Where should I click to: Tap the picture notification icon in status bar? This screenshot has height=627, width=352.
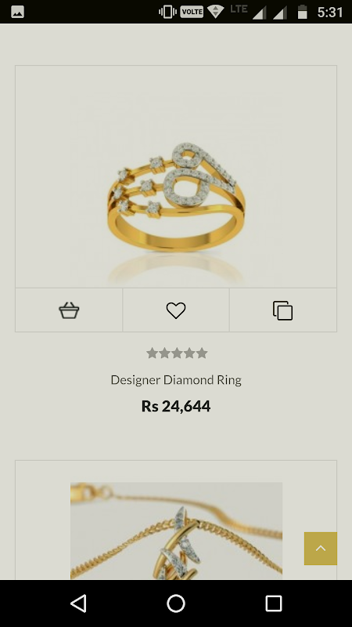(17, 12)
